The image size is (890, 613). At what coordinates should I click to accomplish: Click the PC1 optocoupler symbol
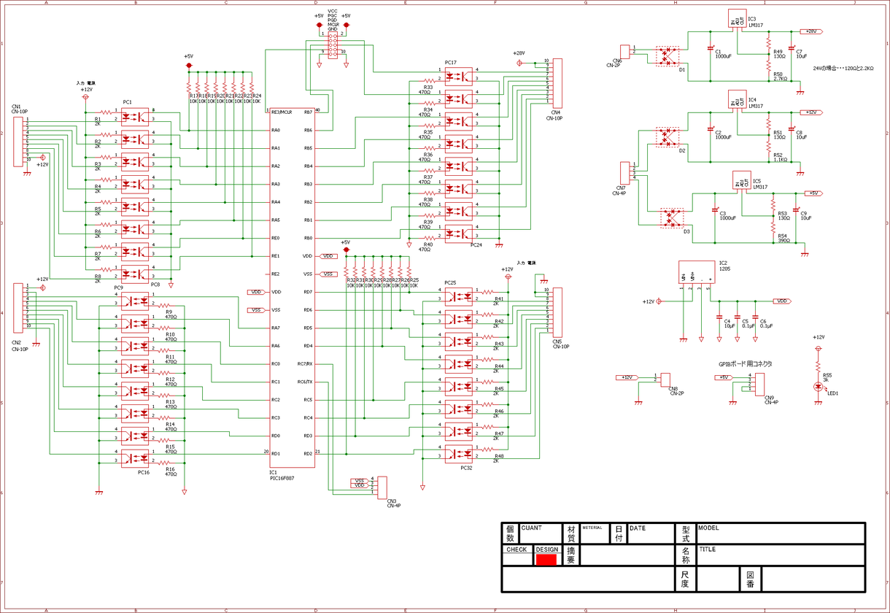[x=135, y=116]
